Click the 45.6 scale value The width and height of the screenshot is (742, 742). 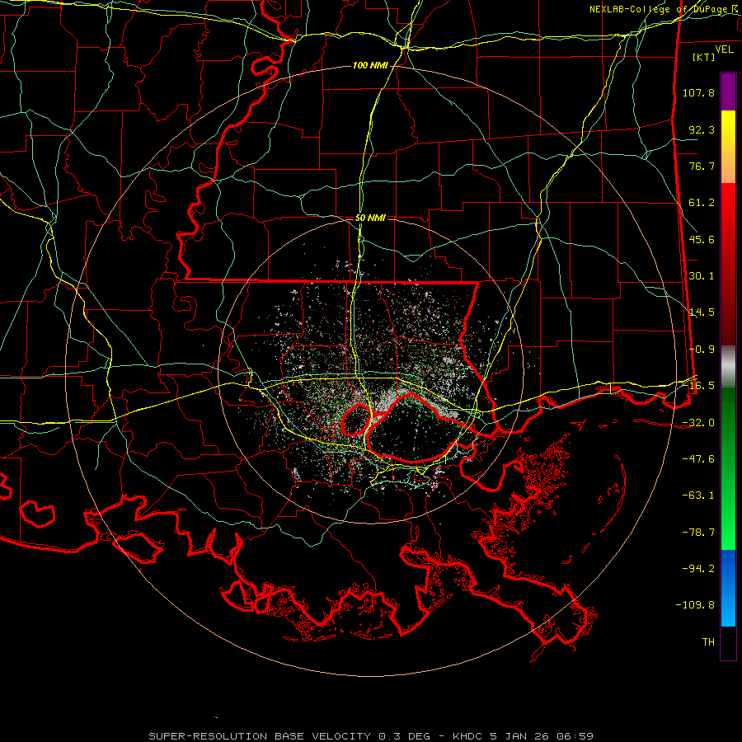point(702,239)
